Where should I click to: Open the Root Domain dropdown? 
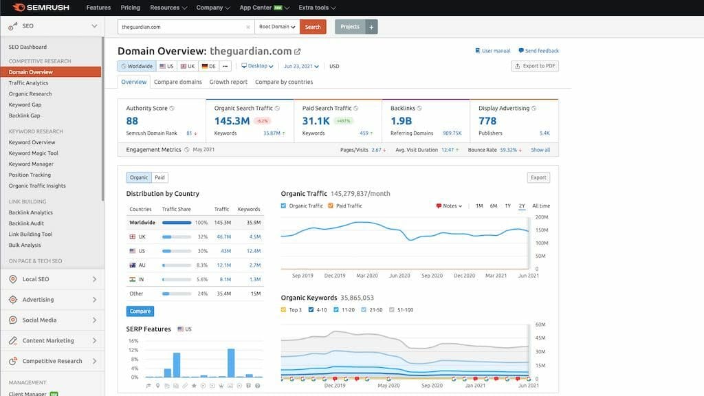(x=277, y=27)
